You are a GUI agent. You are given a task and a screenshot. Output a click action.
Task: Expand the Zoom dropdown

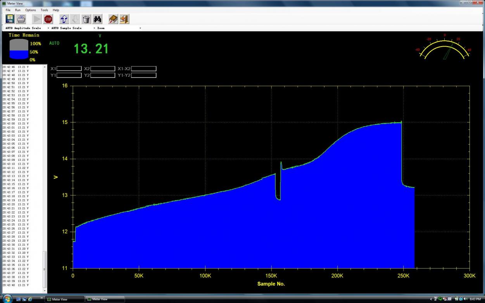pos(140,28)
